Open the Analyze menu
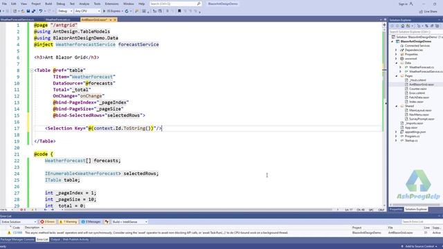Image resolution: width=443 pixels, height=249 pixels. (x=84, y=4)
